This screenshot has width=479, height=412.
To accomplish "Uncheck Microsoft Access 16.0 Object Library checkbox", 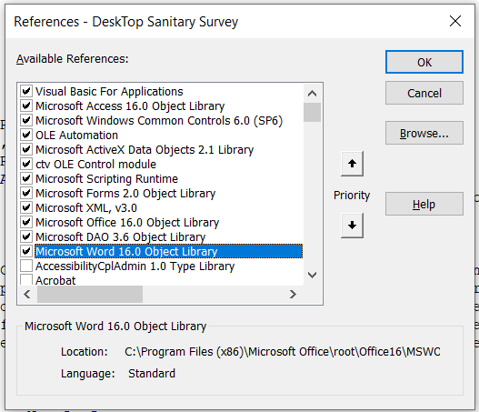I will [x=26, y=106].
